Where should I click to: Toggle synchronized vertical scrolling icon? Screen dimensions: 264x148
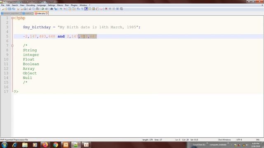pyautogui.click(x=69, y=9)
